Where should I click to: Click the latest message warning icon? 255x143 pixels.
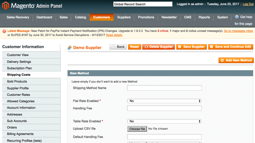point(4,31)
